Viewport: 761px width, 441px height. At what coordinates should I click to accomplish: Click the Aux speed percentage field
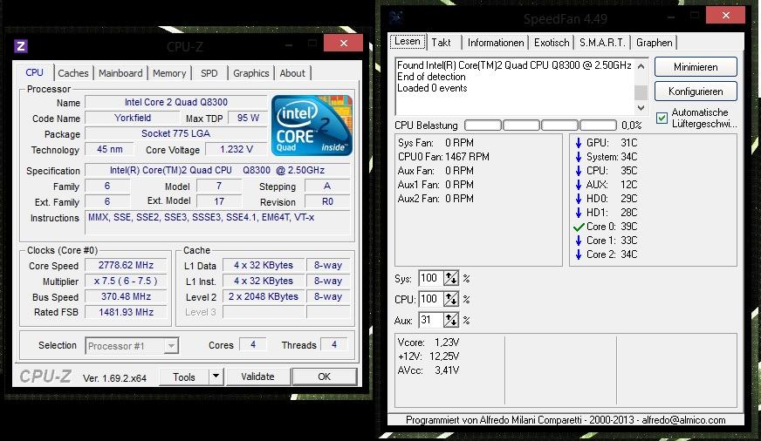431,320
